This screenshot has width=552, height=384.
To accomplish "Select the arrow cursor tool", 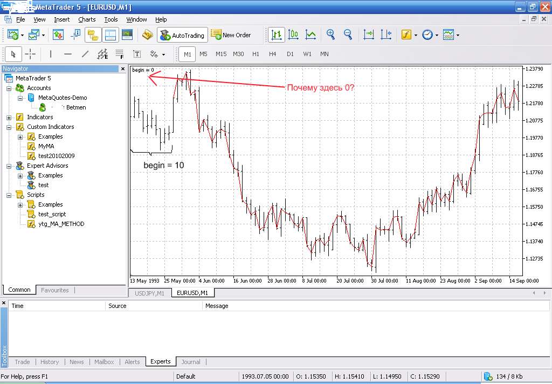I will tap(13, 54).
